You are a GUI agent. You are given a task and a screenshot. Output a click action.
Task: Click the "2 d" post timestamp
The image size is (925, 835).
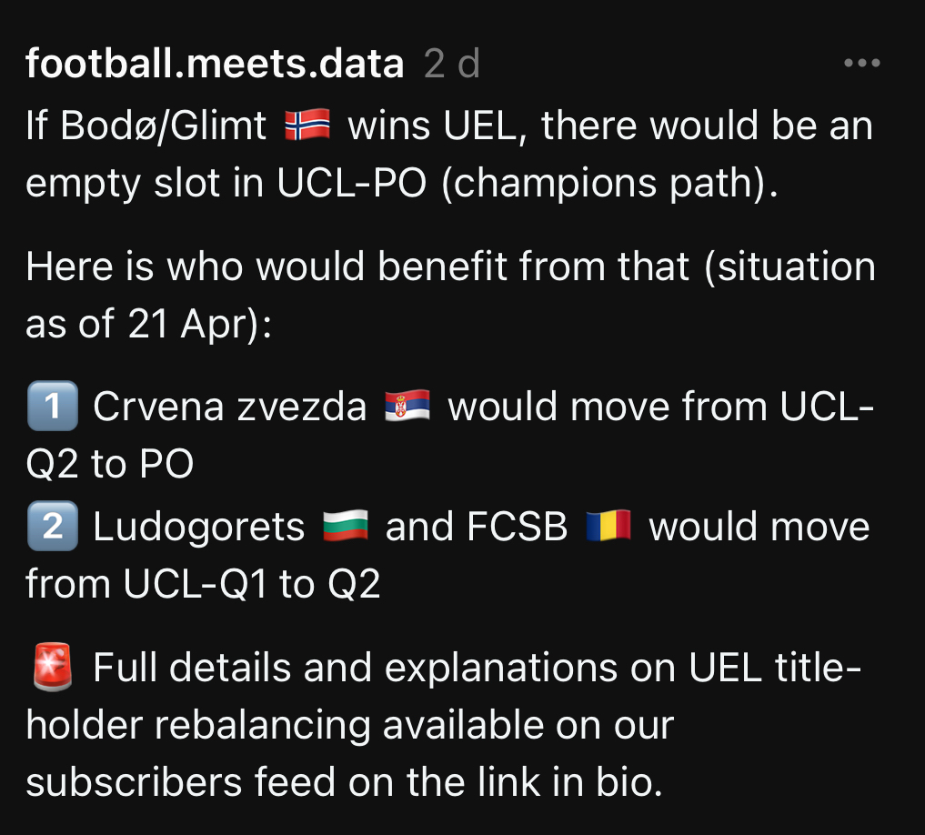[x=452, y=64]
